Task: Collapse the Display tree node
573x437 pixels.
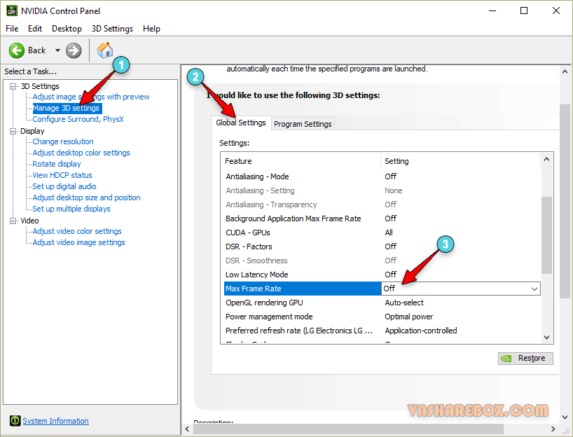Action: click(13, 131)
